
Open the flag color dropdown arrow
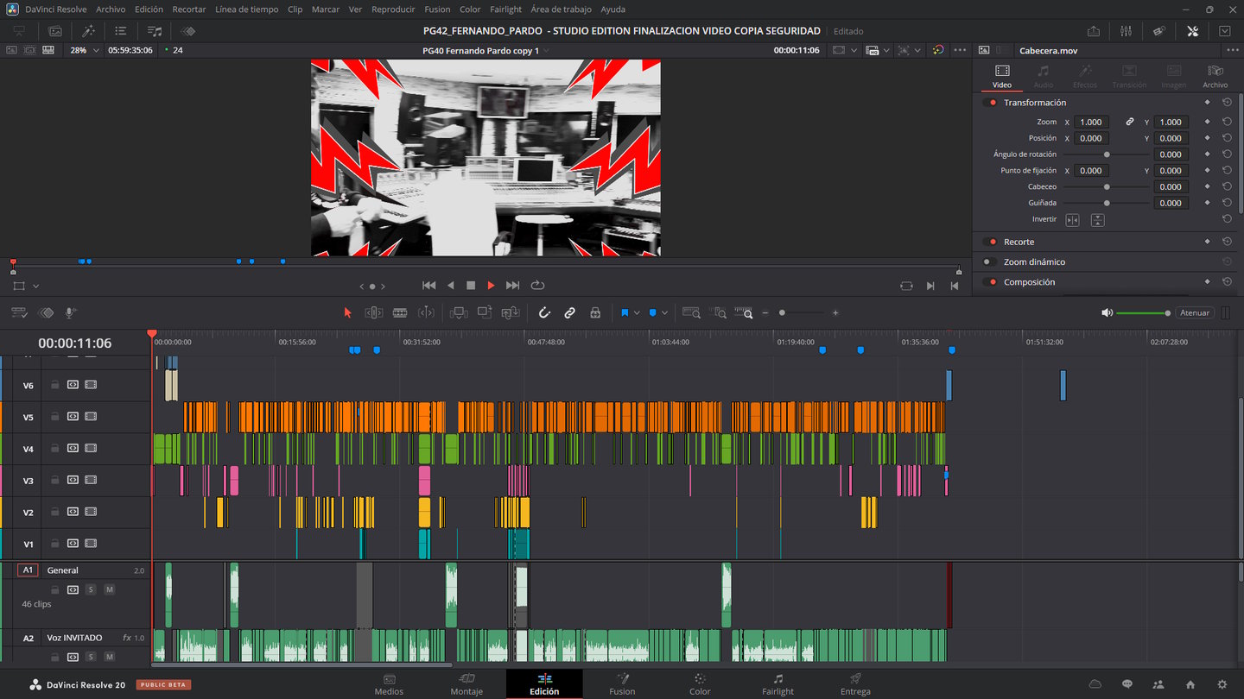click(x=637, y=313)
